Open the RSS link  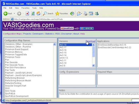(x=58, y=34)
